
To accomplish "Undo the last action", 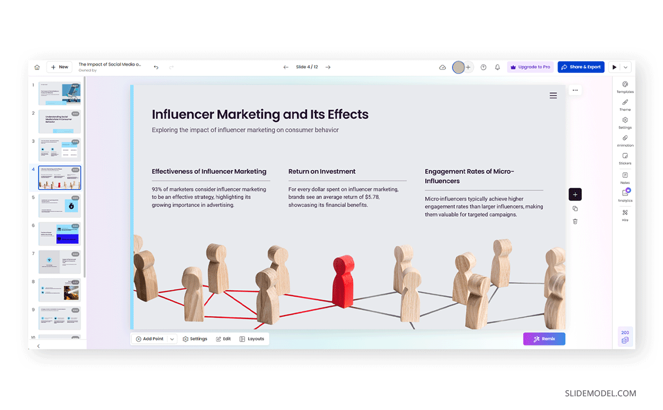I will click(x=156, y=67).
